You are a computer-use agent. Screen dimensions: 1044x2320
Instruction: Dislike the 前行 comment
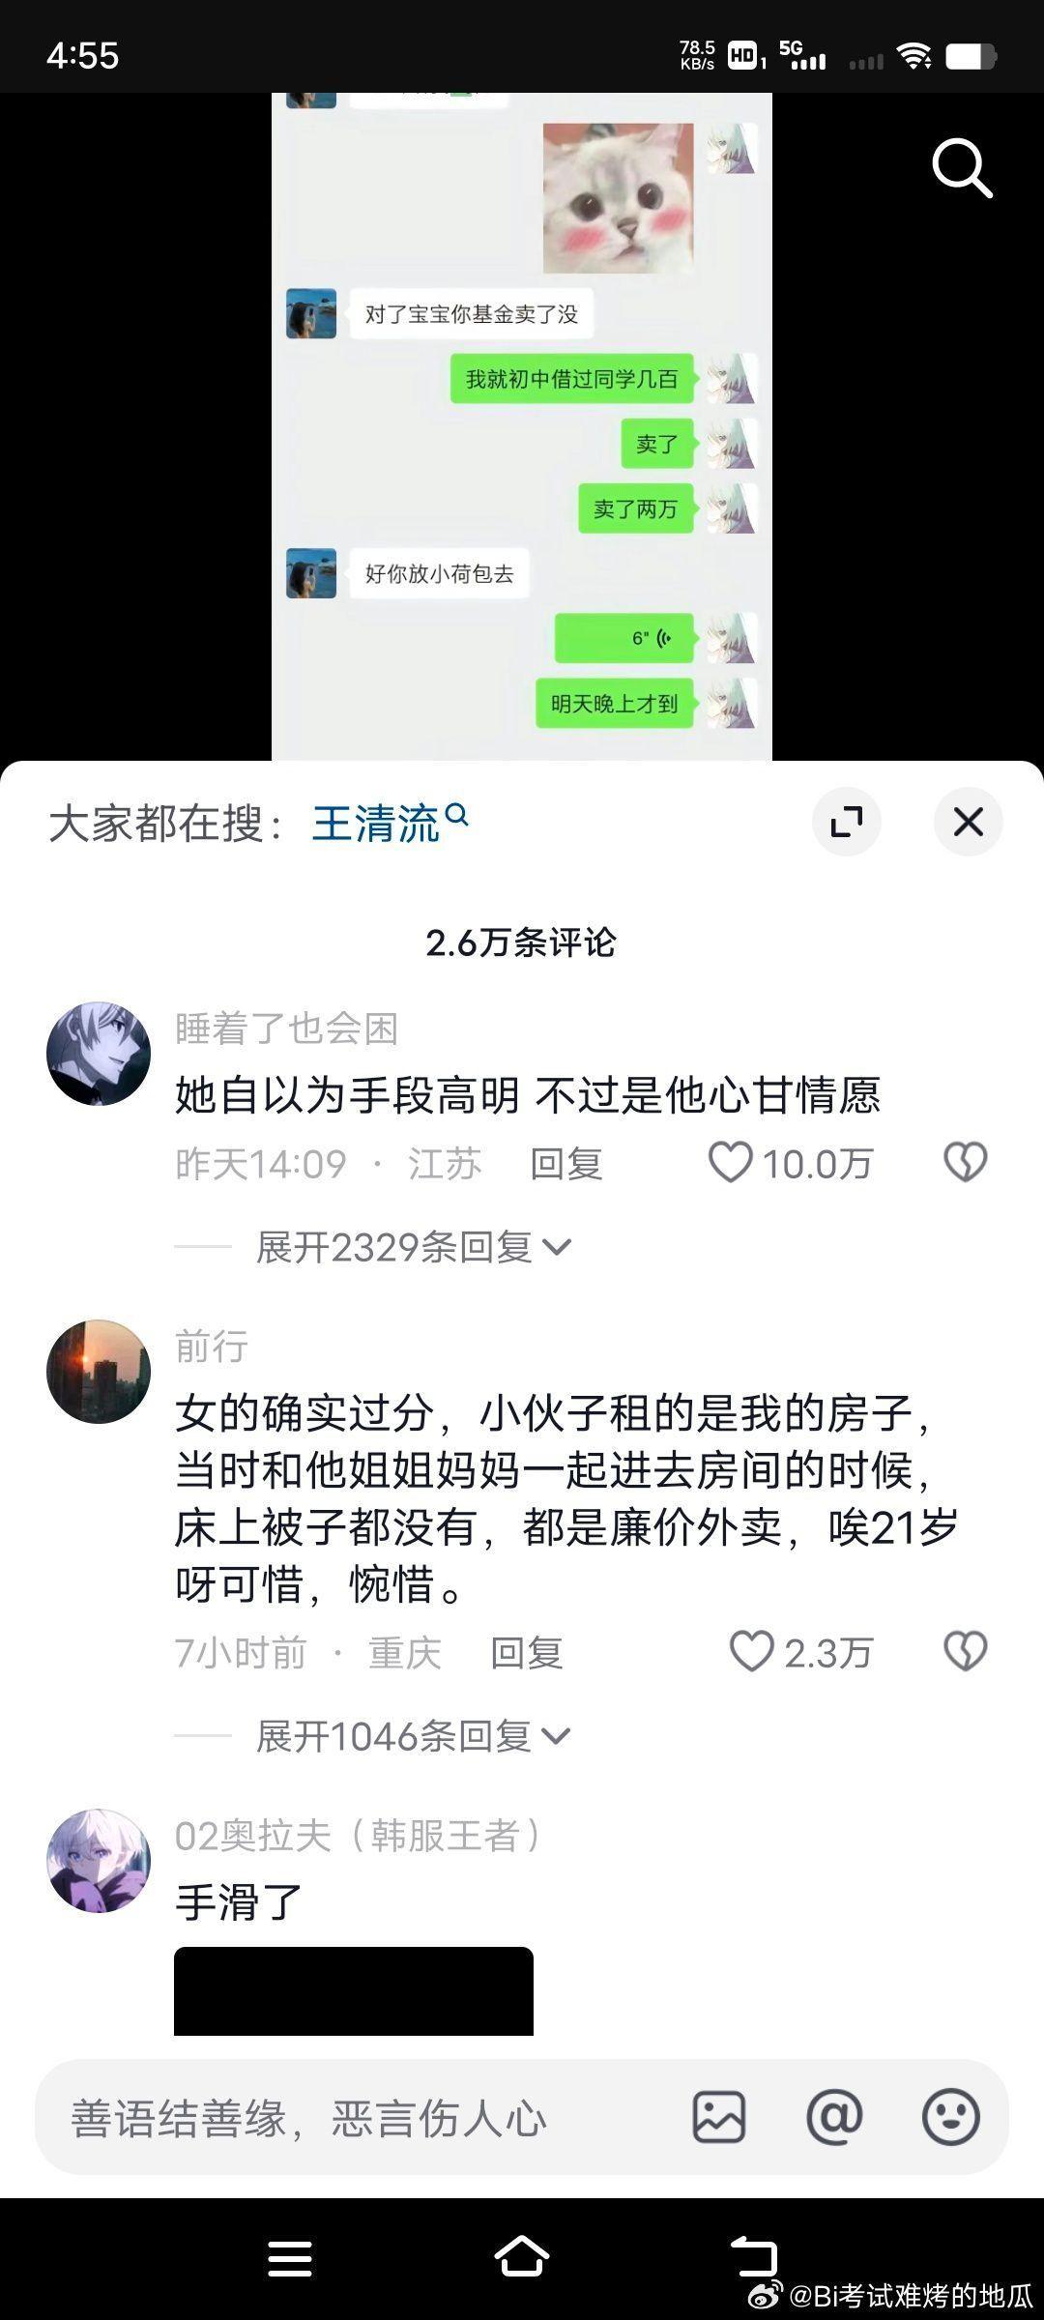point(965,1651)
